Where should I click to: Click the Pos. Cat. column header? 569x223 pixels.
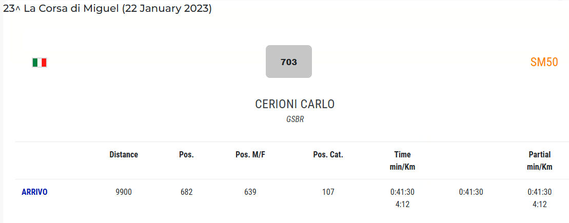[328, 154]
